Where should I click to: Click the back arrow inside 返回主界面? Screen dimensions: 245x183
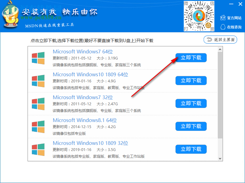pos(209,40)
